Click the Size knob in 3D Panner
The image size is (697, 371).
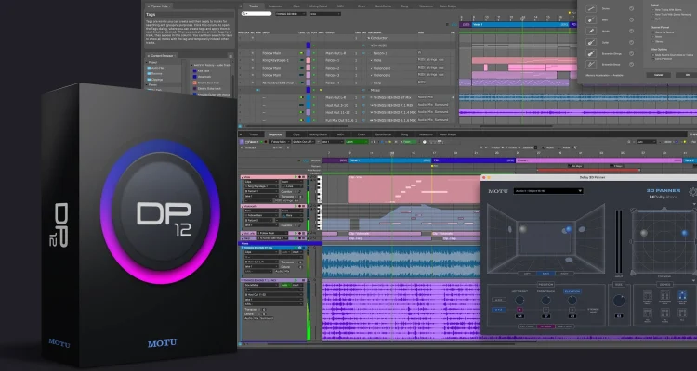619,301
